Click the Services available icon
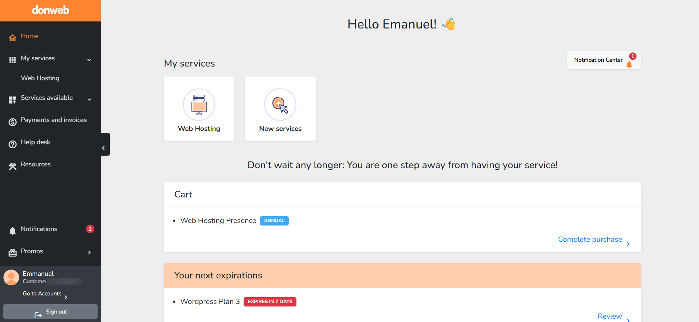The image size is (699, 322). pyautogui.click(x=13, y=99)
